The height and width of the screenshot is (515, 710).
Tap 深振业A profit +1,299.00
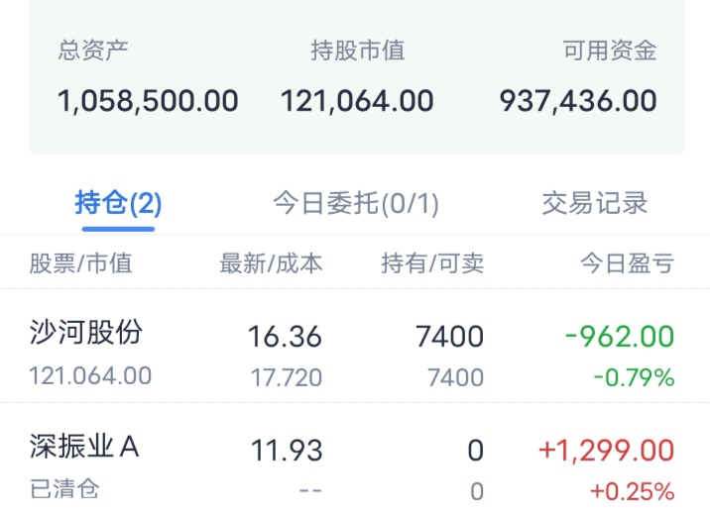606,451
